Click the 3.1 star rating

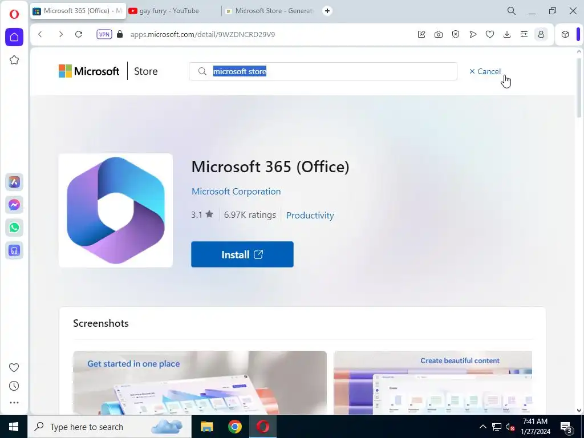202,214
